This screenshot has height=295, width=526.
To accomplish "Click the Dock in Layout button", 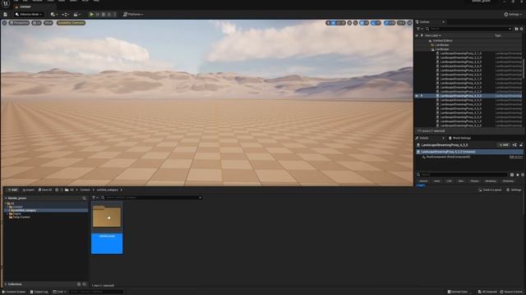I will (490, 189).
